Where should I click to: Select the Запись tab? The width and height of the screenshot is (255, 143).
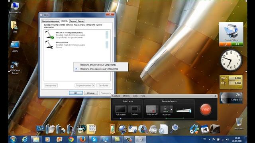(x=65, y=21)
